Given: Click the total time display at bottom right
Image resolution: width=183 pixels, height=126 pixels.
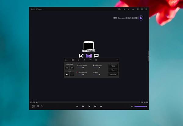Looking at the screenshot, I should [144, 102].
